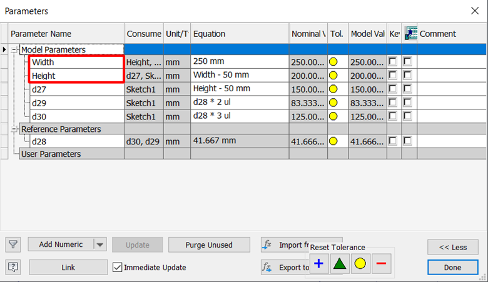Toggle Immediate Update checkbox
Image resolution: width=488 pixels, height=282 pixels.
[x=118, y=267]
